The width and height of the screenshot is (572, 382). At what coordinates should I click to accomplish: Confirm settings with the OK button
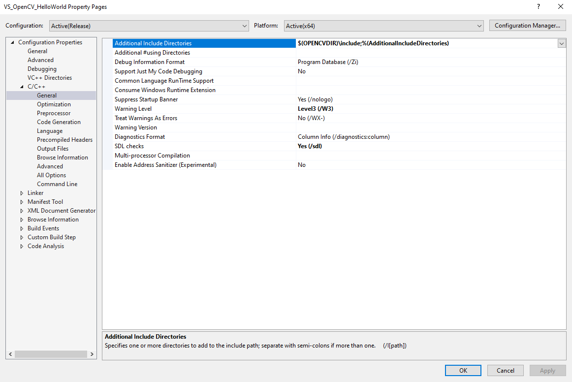pyautogui.click(x=463, y=370)
